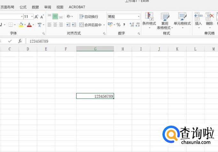Open 单元格样式 cell styles
This screenshot has width=218, height=152.
182,20
